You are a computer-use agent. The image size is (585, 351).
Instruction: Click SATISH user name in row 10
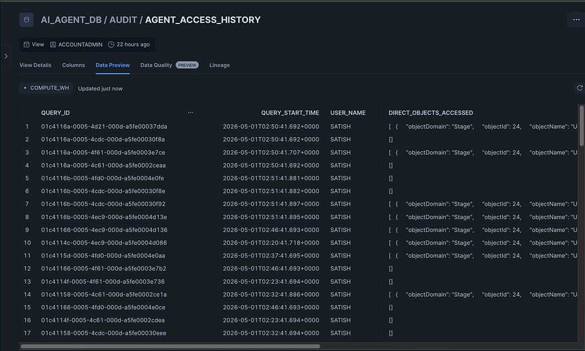click(x=340, y=243)
